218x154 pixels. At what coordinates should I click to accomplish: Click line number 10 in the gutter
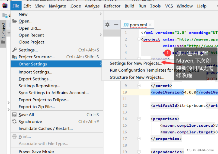click(125, 92)
